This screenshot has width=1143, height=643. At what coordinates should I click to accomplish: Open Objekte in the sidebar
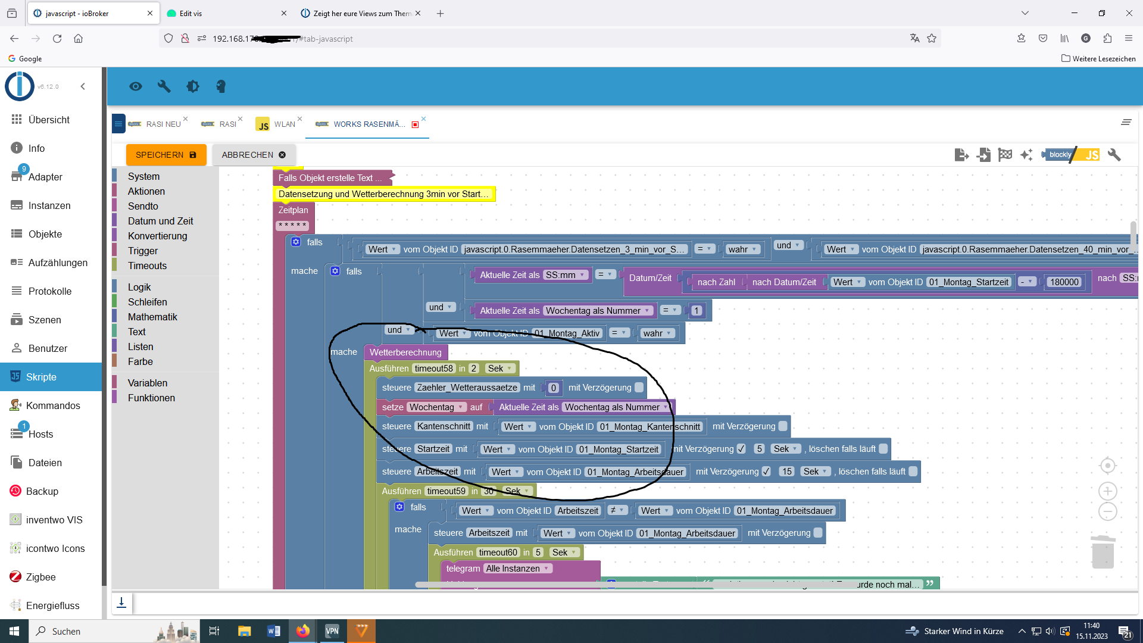point(51,234)
